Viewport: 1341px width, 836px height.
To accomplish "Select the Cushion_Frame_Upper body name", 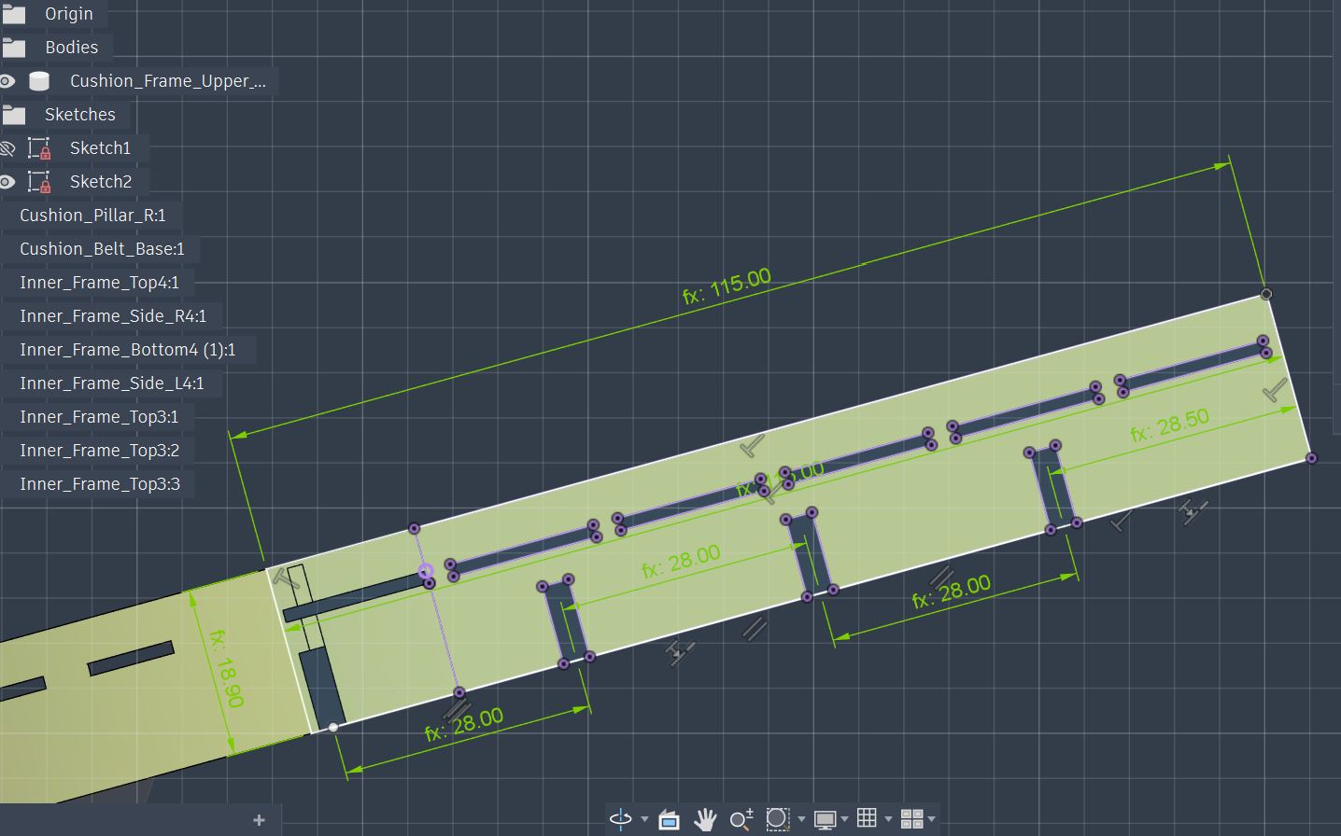I will coord(168,81).
